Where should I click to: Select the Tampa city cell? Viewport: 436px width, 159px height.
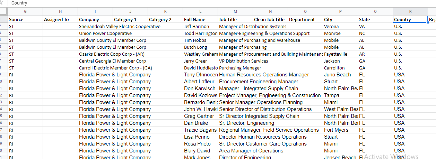click(x=340, y=95)
